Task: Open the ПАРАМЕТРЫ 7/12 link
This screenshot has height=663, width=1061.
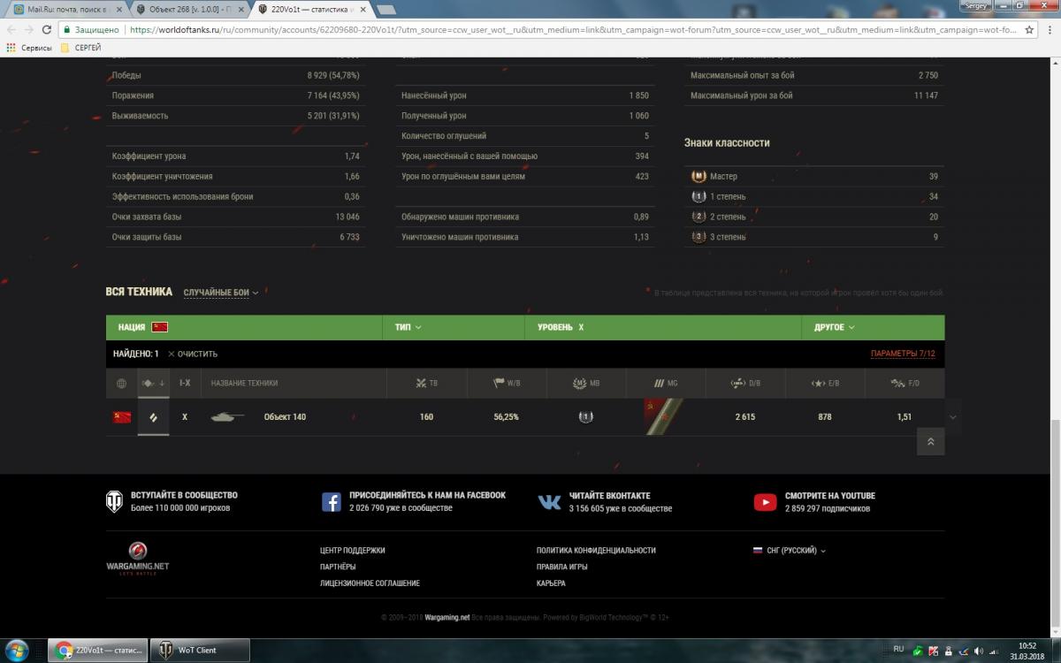Action: 903,354
